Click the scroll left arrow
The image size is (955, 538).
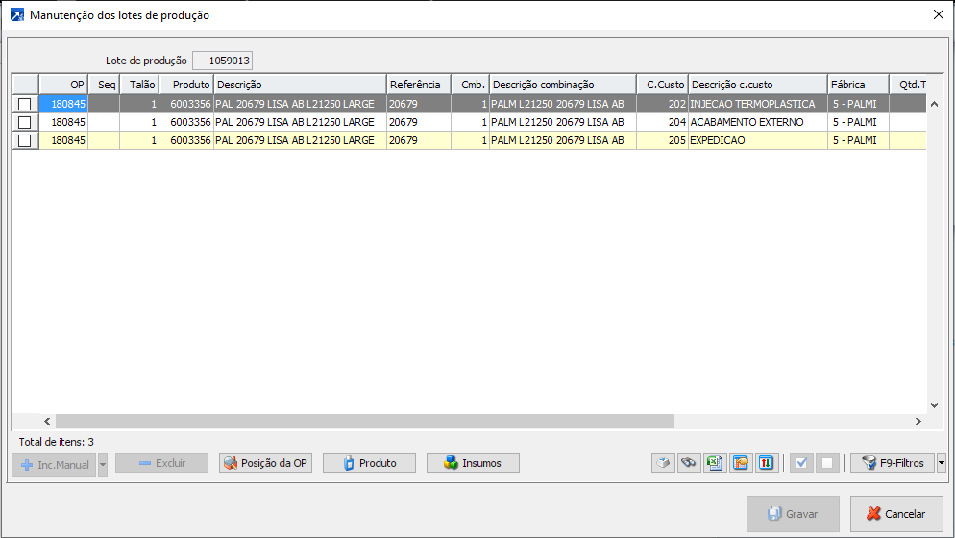pos(47,421)
